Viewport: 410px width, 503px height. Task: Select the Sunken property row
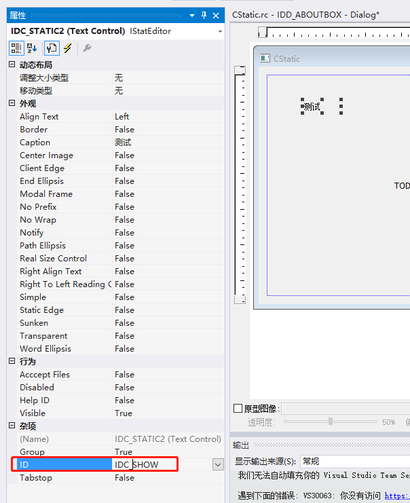point(121,322)
